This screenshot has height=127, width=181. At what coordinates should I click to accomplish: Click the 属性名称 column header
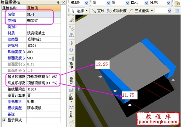click(14, 8)
